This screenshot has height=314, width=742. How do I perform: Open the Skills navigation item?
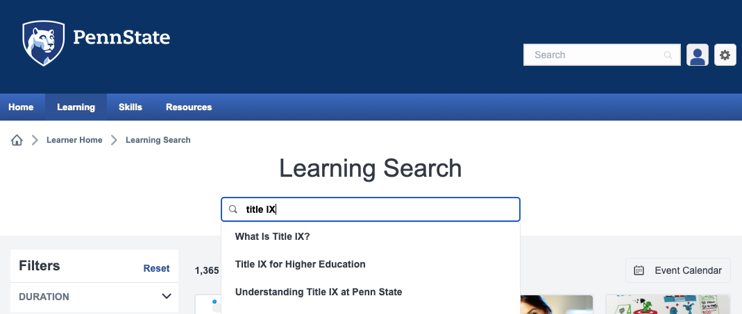(x=130, y=107)
